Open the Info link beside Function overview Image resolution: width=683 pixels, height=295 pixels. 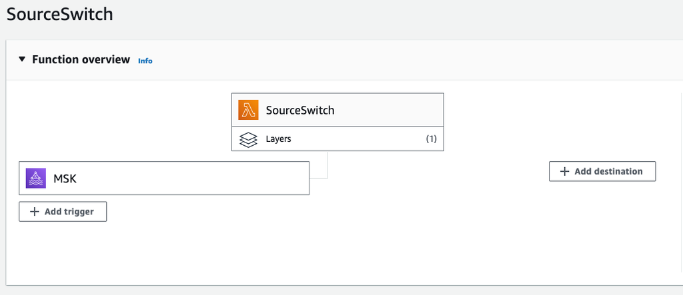click(145, 61)
